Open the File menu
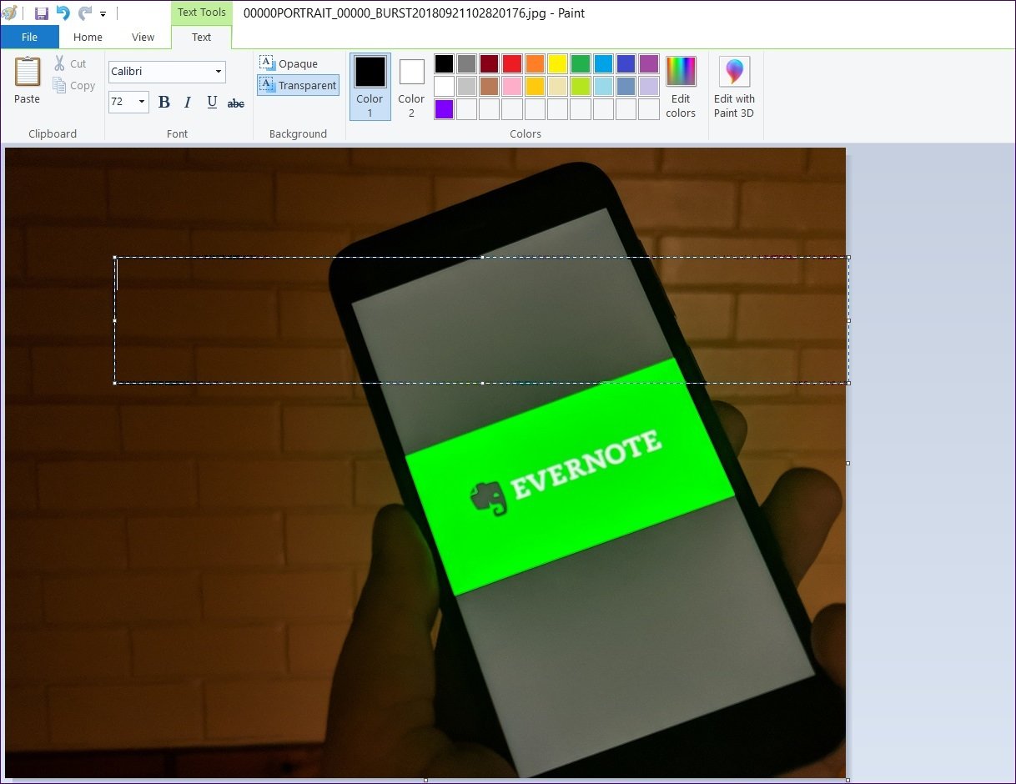Viewport: 1016px width, 784px height. [x=29, y=37]
